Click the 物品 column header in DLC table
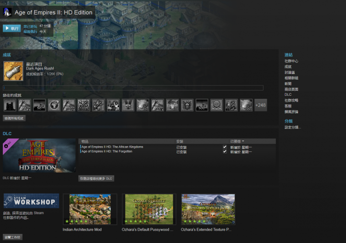 pyautogui.click(x=85, y=141)
